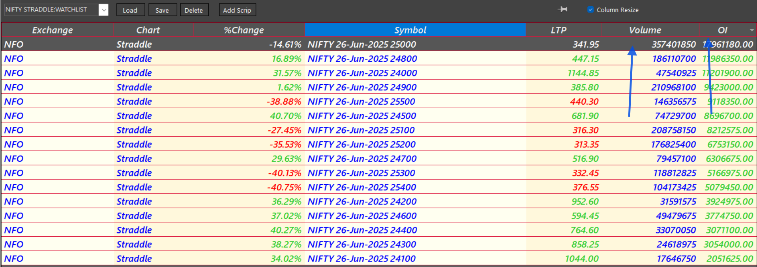Viewport: 757px width, 267px height.
Task: Click the 40.70% change value
Action: (x=286, y=116)
